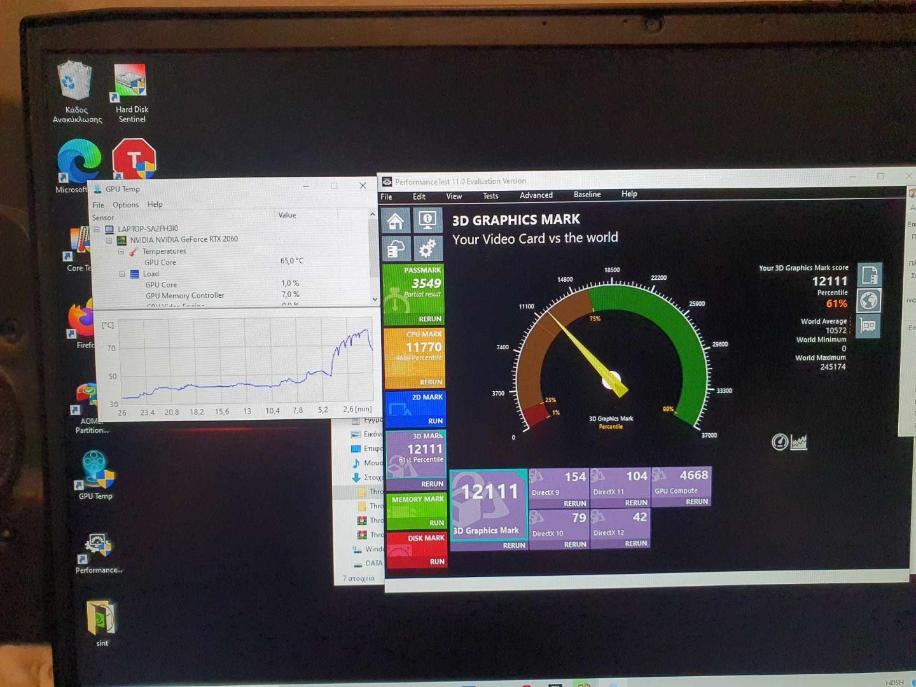Open Help menu in GPU Temp window
916x687 pixels.
(x=155, y=204)
